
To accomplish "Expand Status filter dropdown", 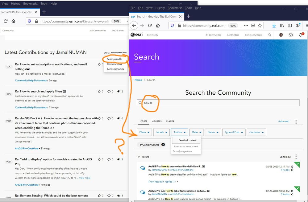I will pyautogui.click(x=213, y=132).
